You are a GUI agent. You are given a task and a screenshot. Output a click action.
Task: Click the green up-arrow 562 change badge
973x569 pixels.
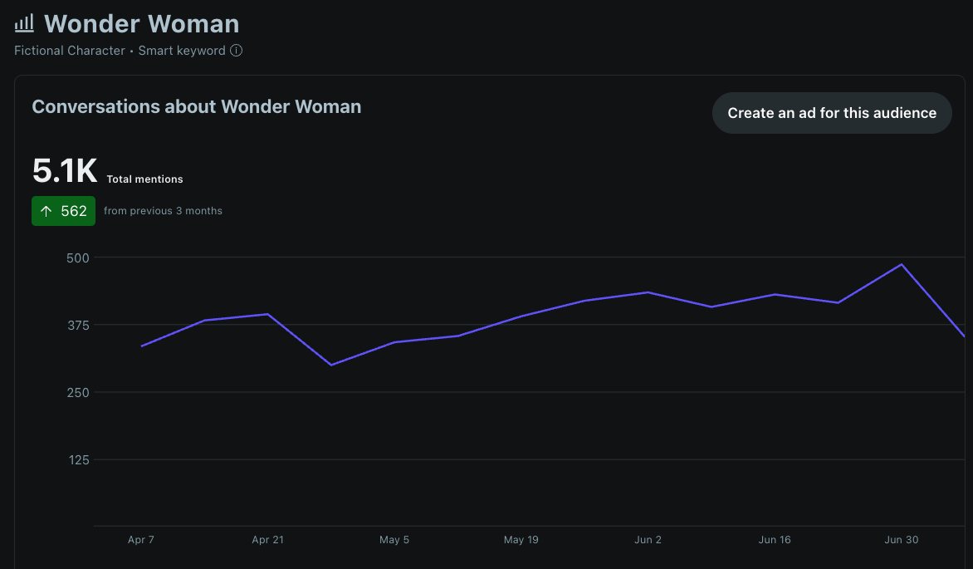coord(63,211)
